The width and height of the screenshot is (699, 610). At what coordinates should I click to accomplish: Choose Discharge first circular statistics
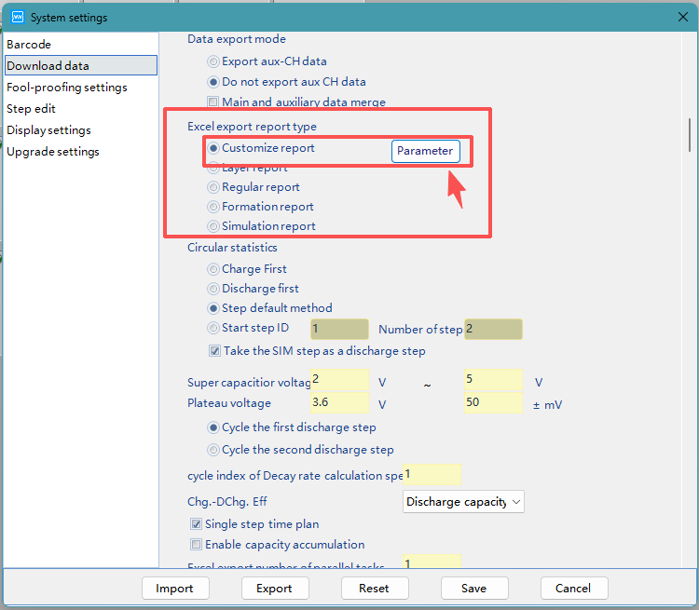click(213, 289)
